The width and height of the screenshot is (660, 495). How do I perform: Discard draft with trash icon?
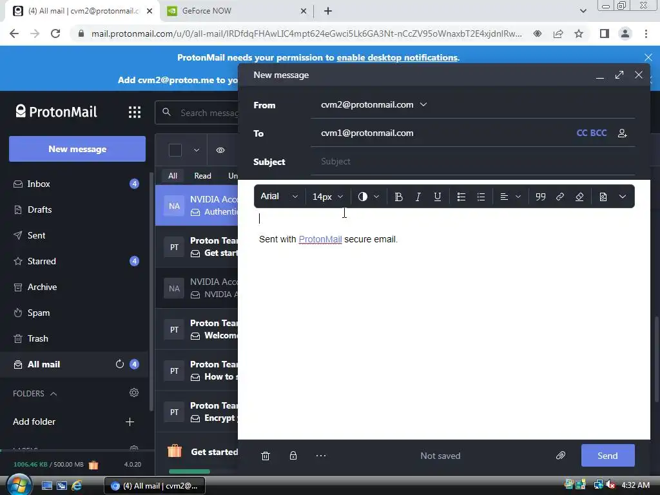click(x=265, y=456)
